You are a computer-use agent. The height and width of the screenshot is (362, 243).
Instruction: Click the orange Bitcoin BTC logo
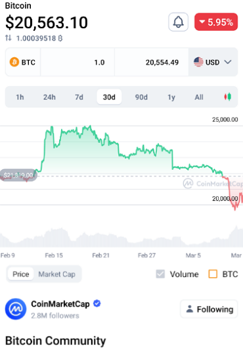pos(14,62)
